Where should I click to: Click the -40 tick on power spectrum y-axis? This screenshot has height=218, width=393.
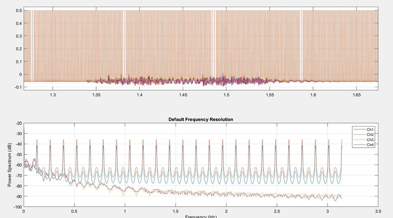pos(19,144)
